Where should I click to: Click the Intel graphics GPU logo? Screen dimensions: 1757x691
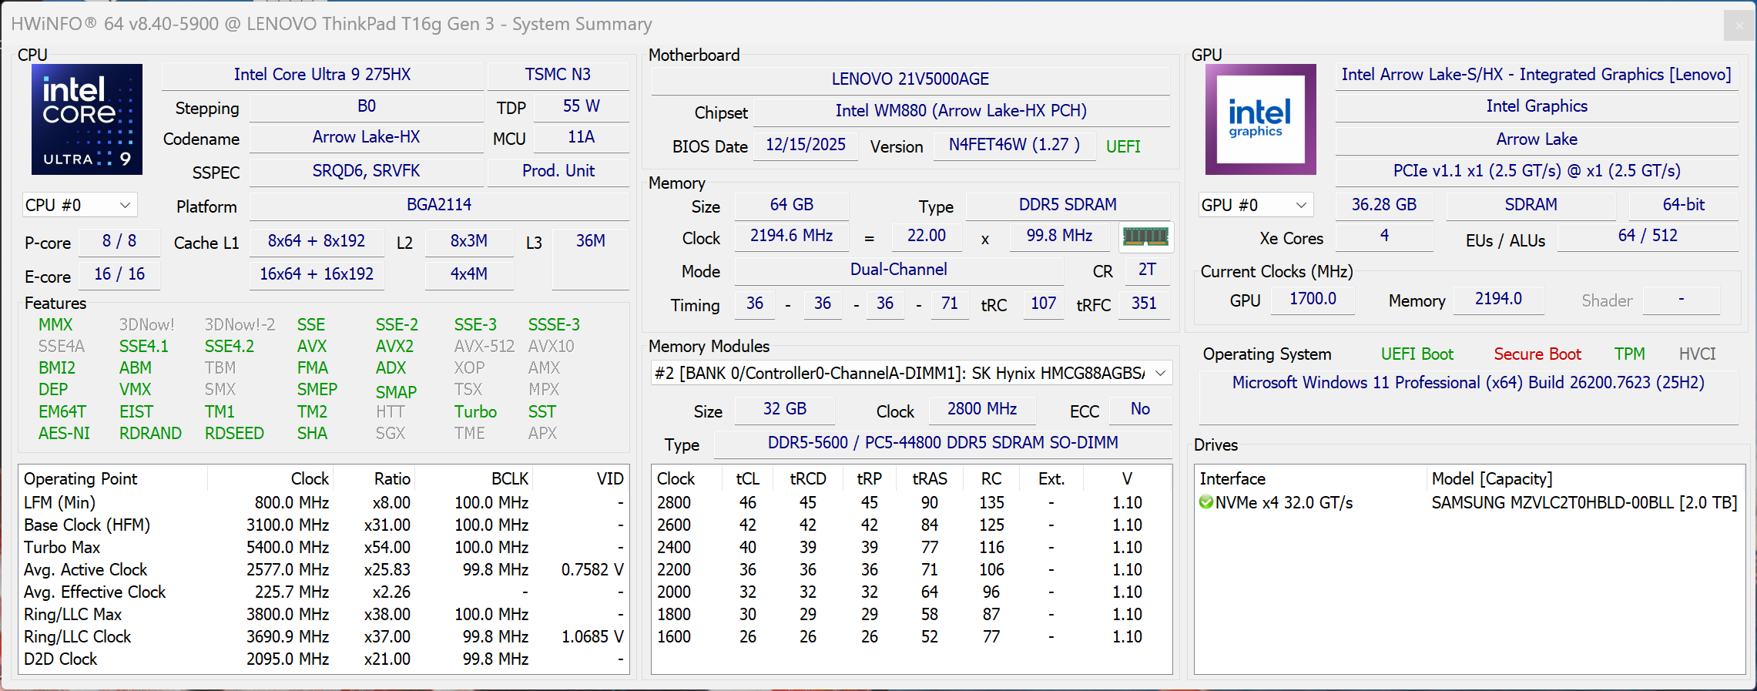(x=1260, y=119)
